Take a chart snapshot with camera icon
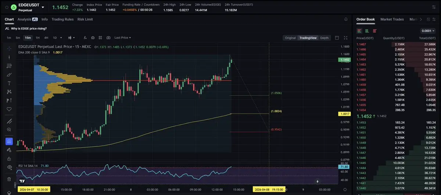 108,37
